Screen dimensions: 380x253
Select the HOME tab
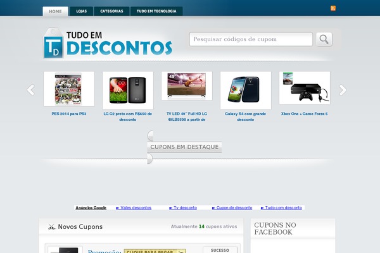[55, 11]
